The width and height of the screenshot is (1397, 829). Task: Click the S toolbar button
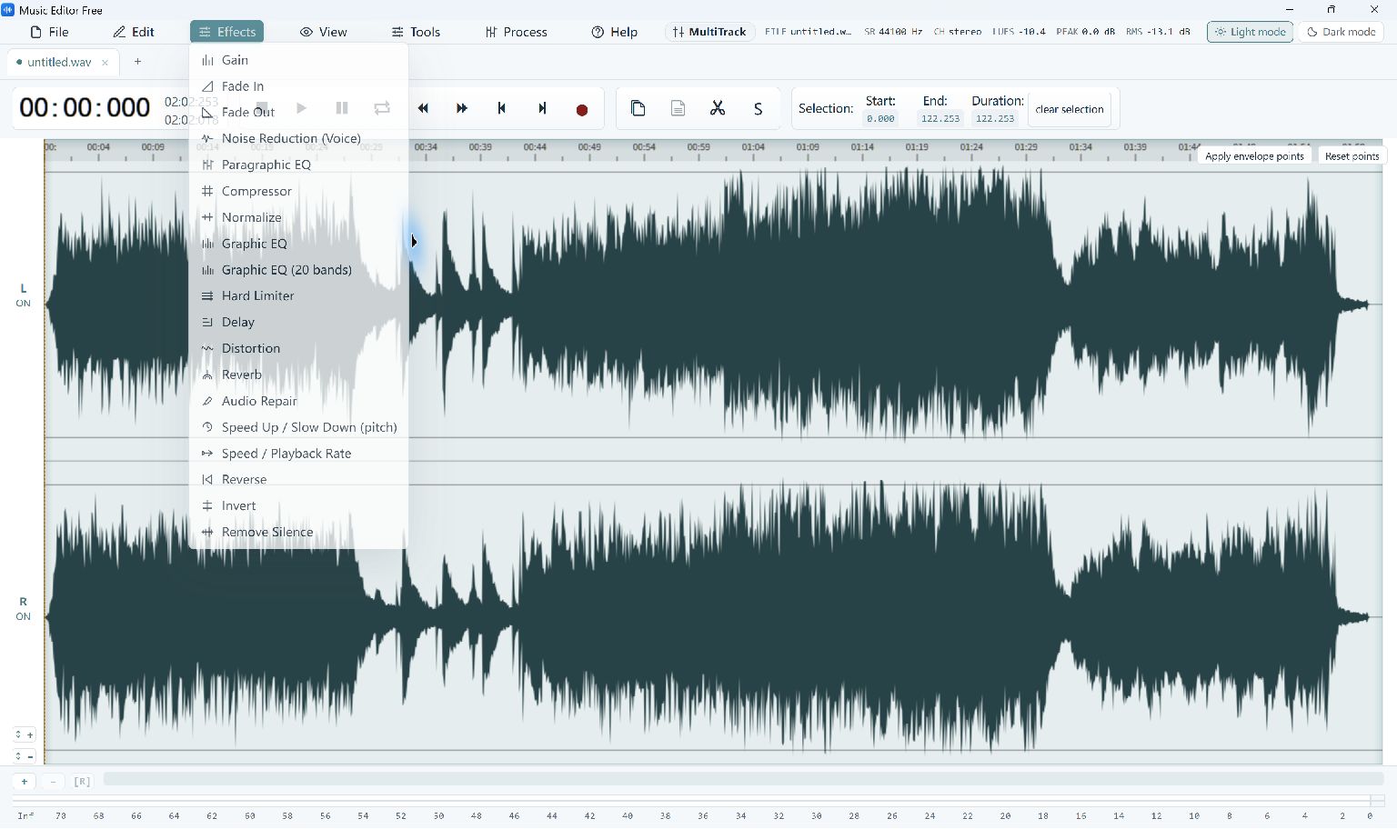point(758,109)
